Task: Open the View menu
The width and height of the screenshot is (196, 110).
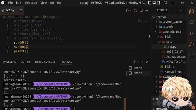Action: click(43, 3)
